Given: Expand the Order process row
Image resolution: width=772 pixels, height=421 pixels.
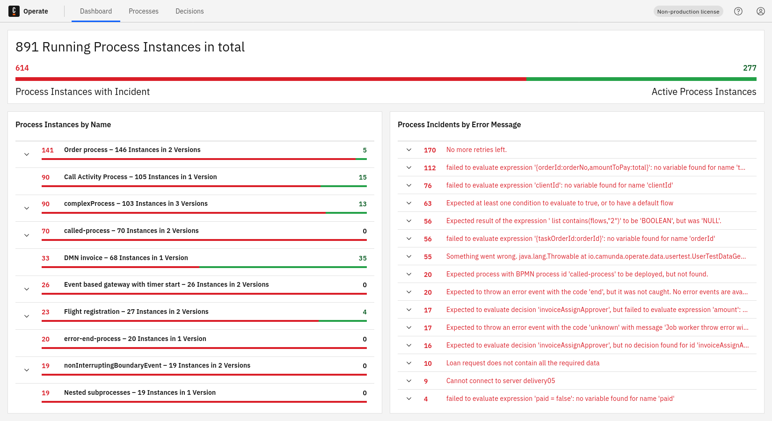Looking at the screenshot, I should click(x=27, y=154).
